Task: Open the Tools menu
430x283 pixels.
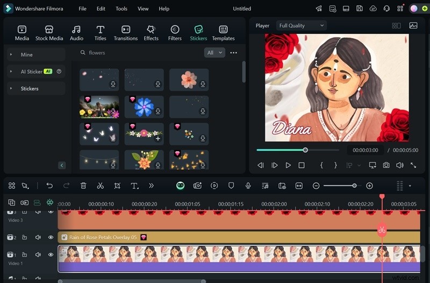Action: click(121, 9)
